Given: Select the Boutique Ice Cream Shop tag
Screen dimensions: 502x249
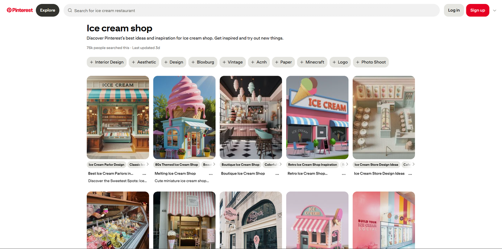Looking at the screenshot, I should pyautogui.click(x=240, y=164).
